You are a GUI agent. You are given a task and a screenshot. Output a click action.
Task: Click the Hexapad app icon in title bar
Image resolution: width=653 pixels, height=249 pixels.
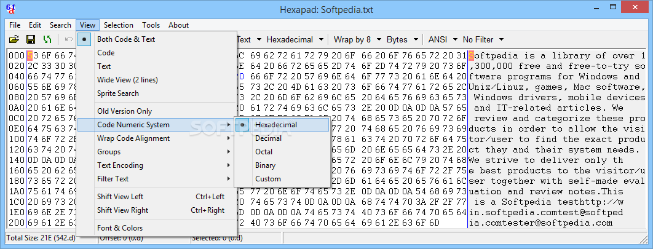coord(11,9)
